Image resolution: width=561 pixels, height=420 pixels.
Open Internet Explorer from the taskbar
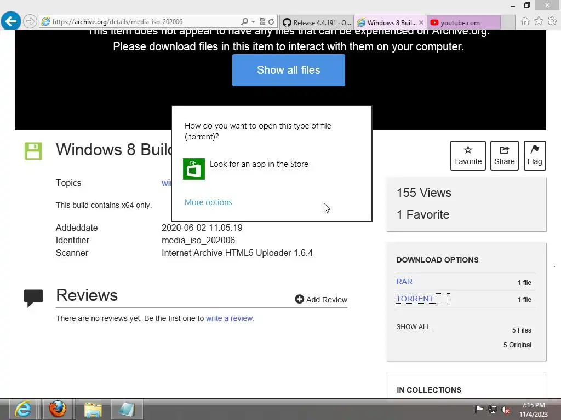coord(23,409)
